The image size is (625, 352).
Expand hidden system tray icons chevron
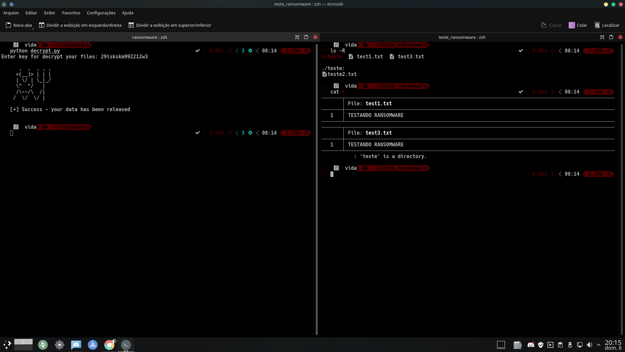point(599,345)
